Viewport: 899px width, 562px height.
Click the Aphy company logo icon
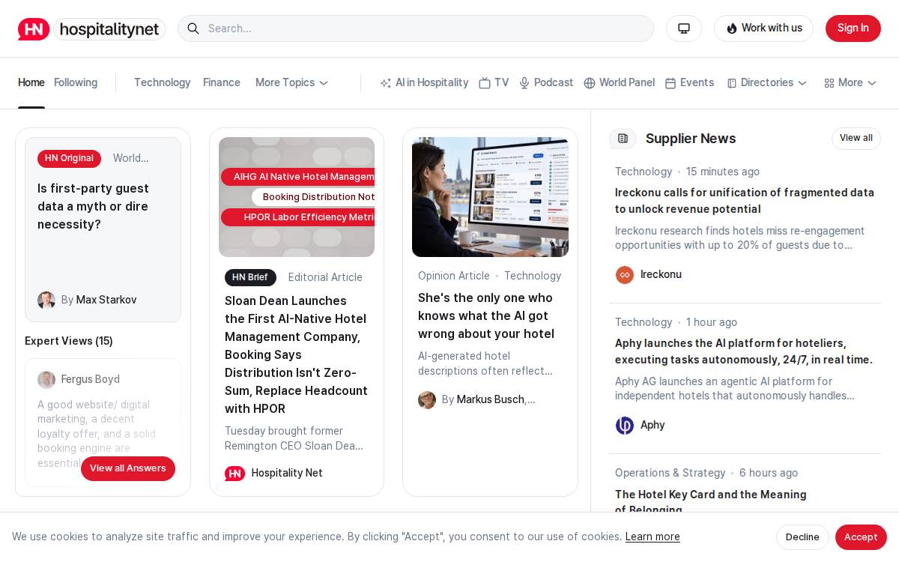625,426
